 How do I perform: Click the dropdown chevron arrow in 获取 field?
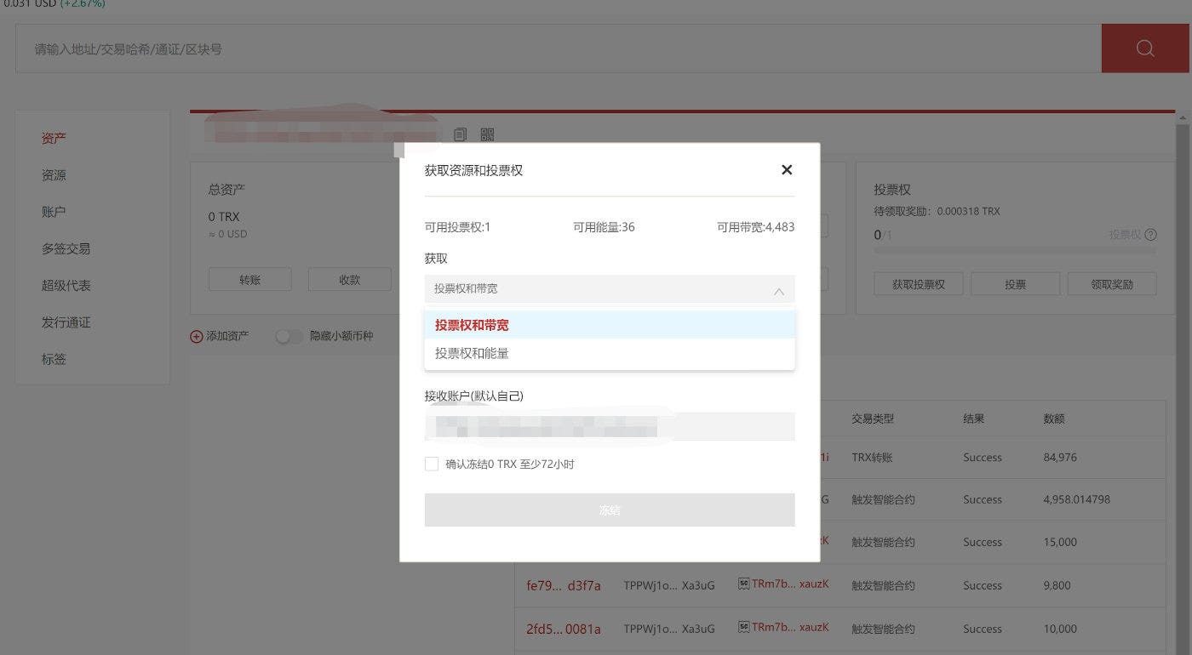click(x=779, y=291)
